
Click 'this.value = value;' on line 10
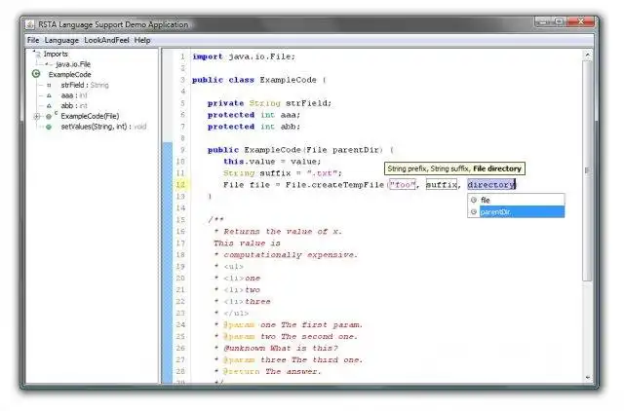click(x=272, y=162)
